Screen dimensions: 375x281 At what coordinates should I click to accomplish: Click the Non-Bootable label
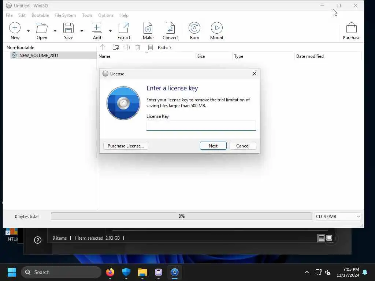(x=21, y=48)
